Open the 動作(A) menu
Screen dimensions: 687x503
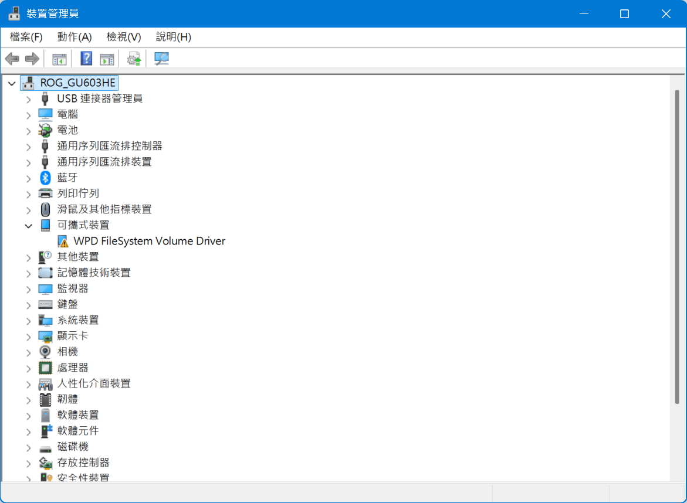tap(74, 36)
